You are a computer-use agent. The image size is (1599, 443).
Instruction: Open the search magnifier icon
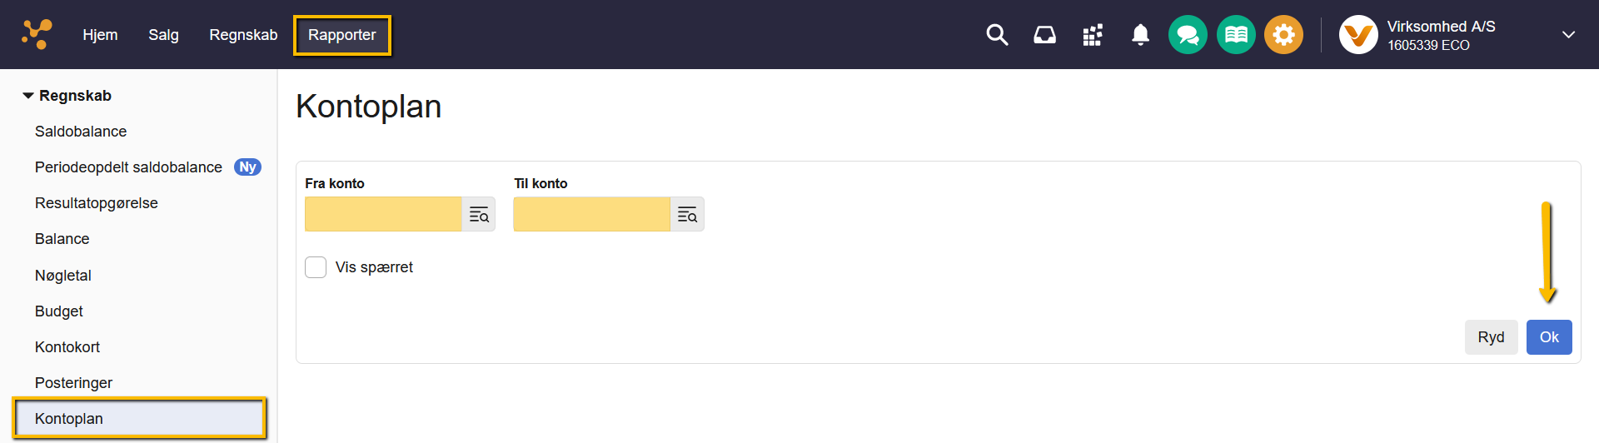[997, 35]
